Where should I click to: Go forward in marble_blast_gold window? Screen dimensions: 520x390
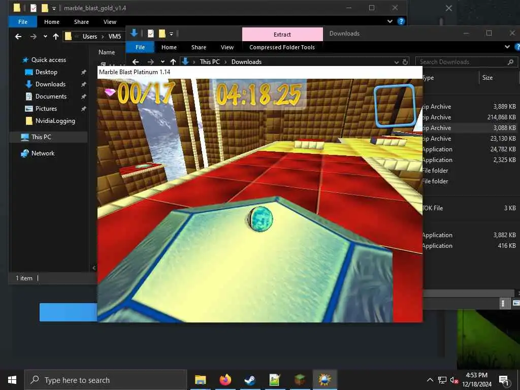tap(33, 37)
